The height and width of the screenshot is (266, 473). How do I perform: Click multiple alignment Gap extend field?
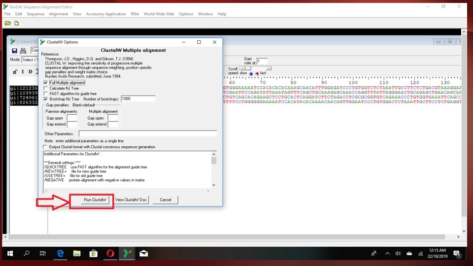[113, 124]
